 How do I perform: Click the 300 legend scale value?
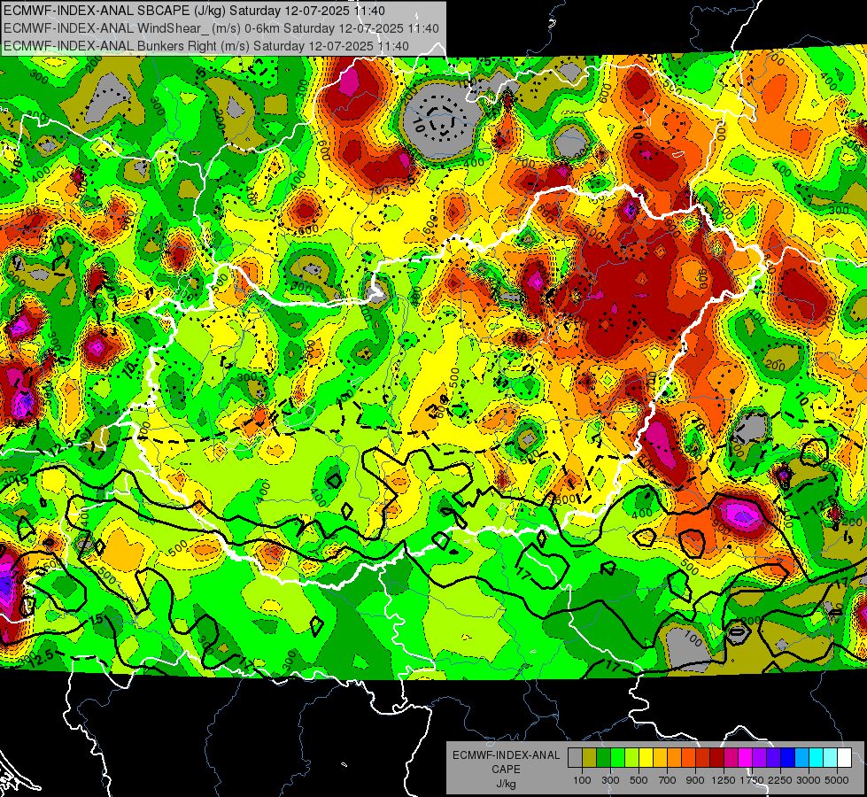click(610, 780)
